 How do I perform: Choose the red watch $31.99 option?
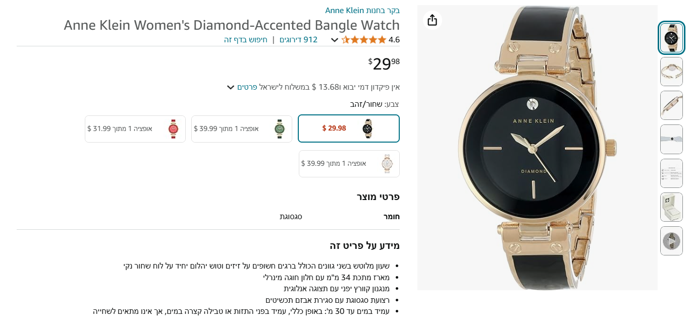point(135,129)
